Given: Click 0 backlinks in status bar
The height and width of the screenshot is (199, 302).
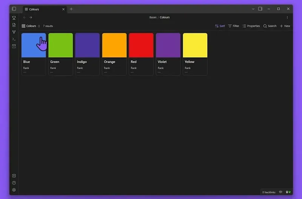Looking at the screenshot, I should (x=269, y=192).
